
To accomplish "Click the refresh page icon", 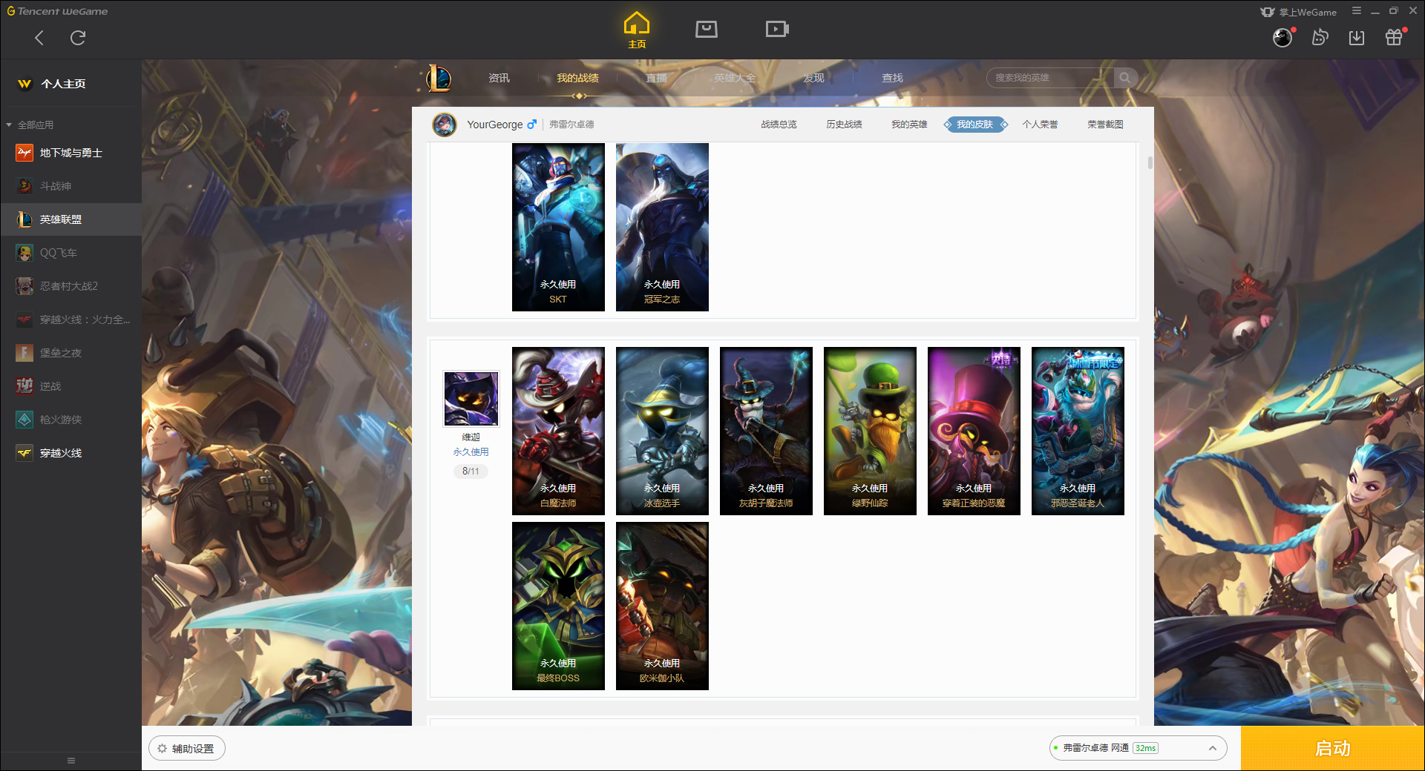I will tap(78, 38).
